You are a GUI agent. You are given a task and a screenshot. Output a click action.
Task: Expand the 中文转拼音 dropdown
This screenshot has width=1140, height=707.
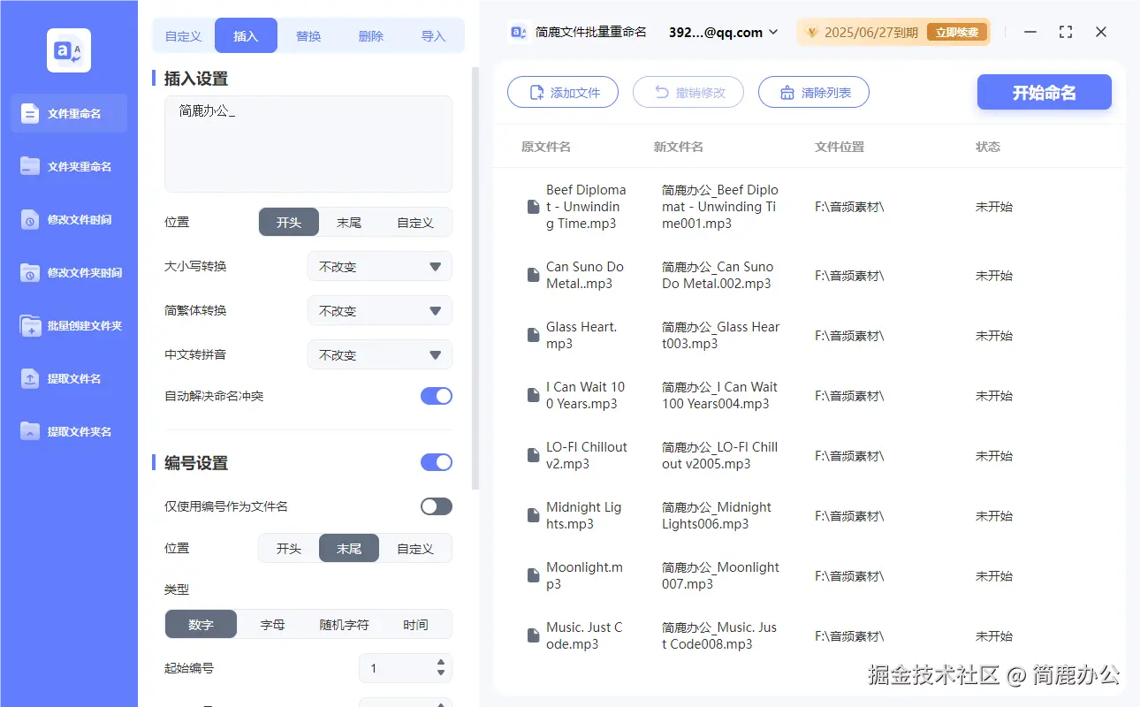click(379, 354)
